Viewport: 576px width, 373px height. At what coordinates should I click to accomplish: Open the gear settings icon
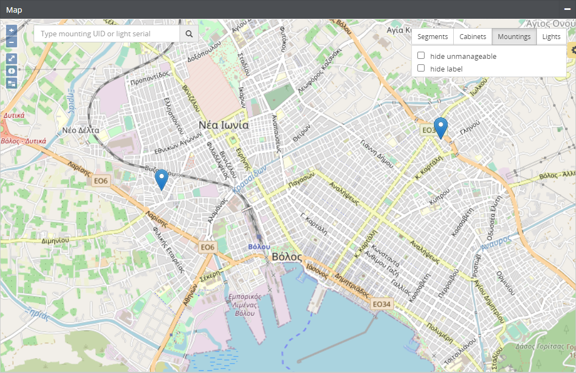coord(573,50)
